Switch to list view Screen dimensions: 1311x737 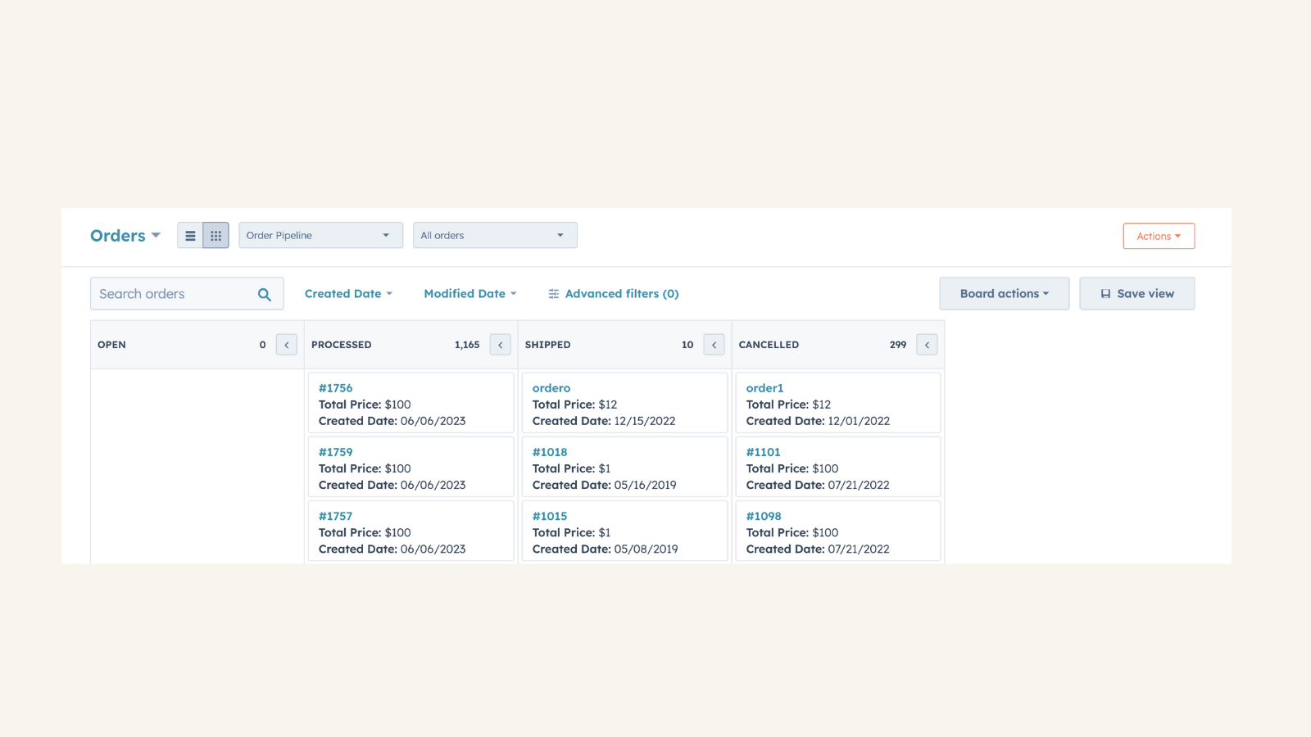(x=190, y=235)
